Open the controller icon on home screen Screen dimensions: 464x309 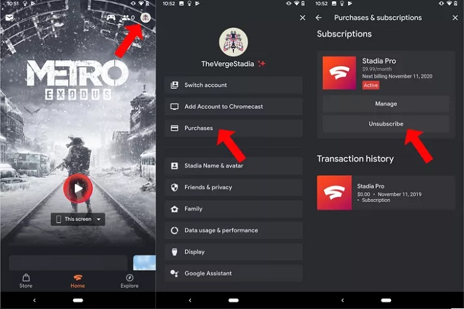click(111, 18)
